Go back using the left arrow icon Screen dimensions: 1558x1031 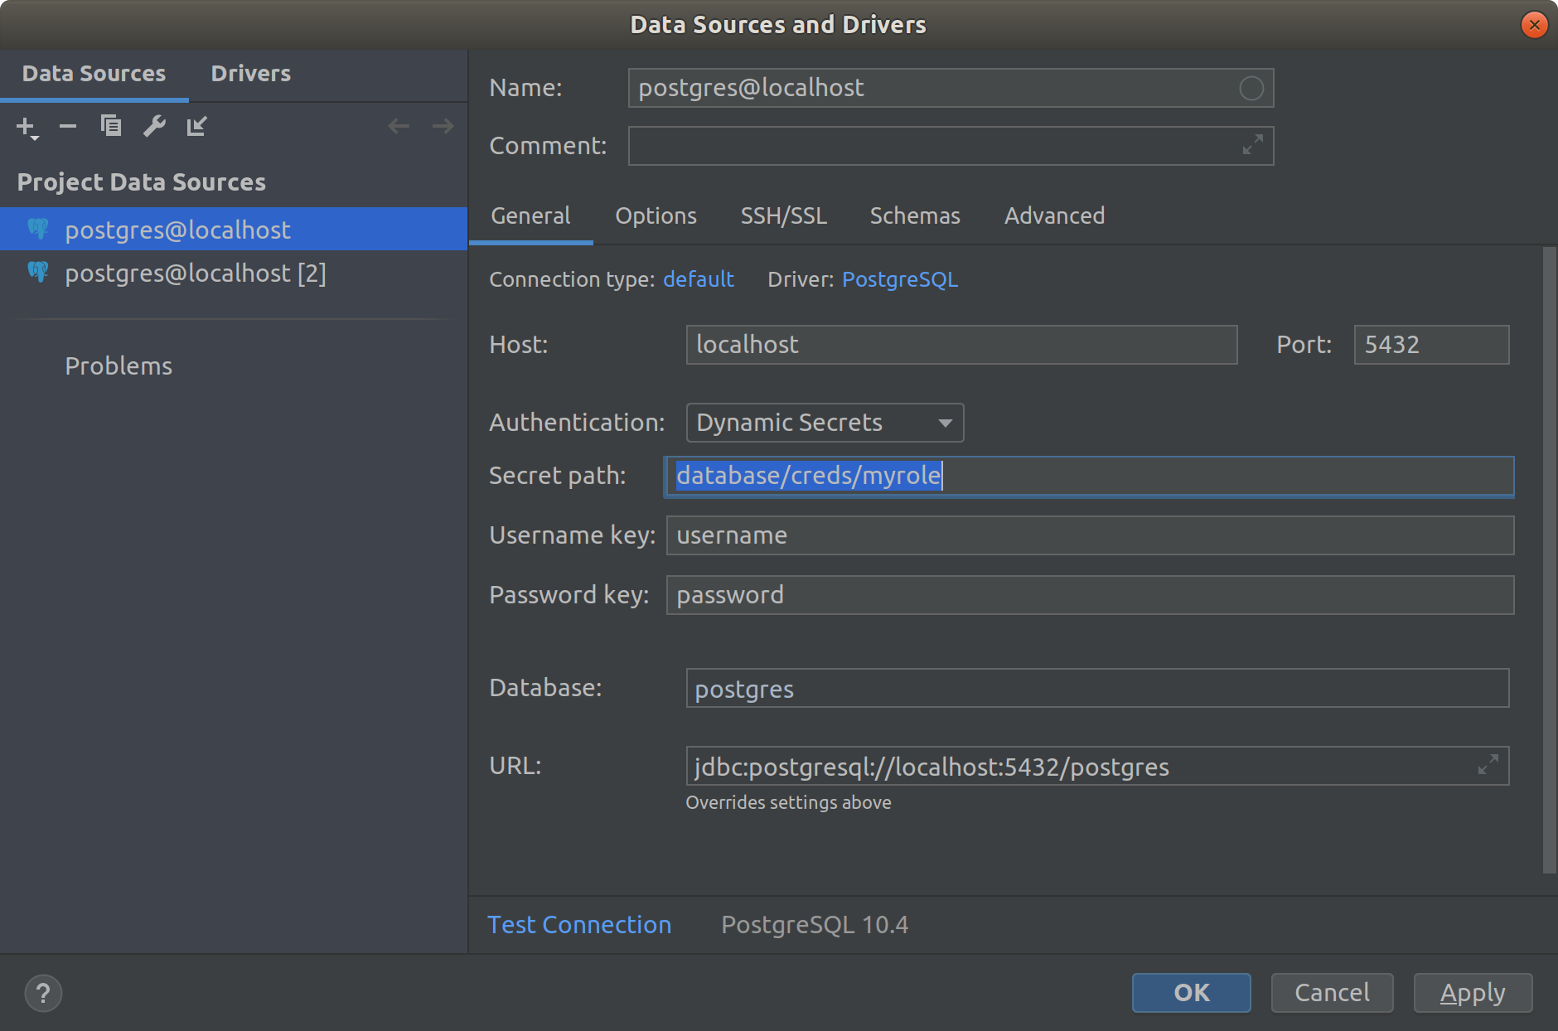click(399, 126)
